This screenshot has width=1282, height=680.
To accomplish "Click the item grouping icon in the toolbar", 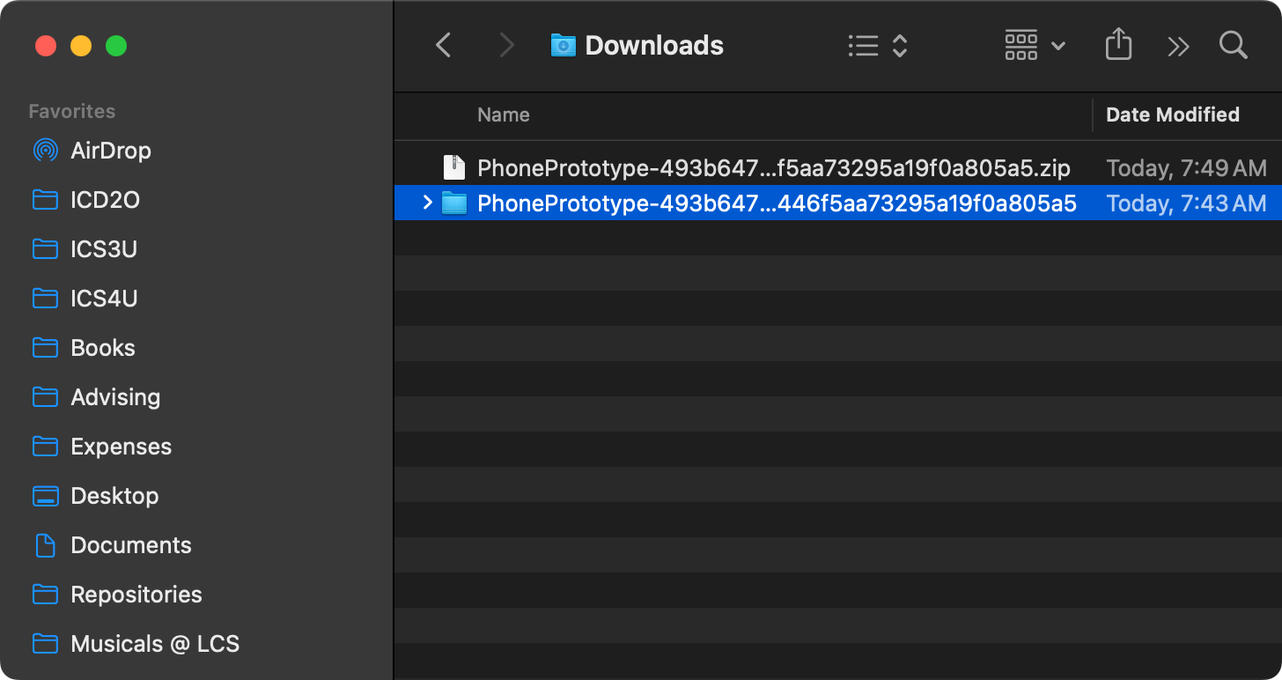I will (1020, 45).
